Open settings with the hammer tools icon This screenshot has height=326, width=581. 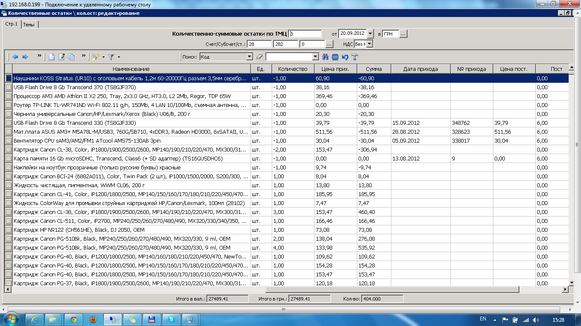click(x=355, y=57)
